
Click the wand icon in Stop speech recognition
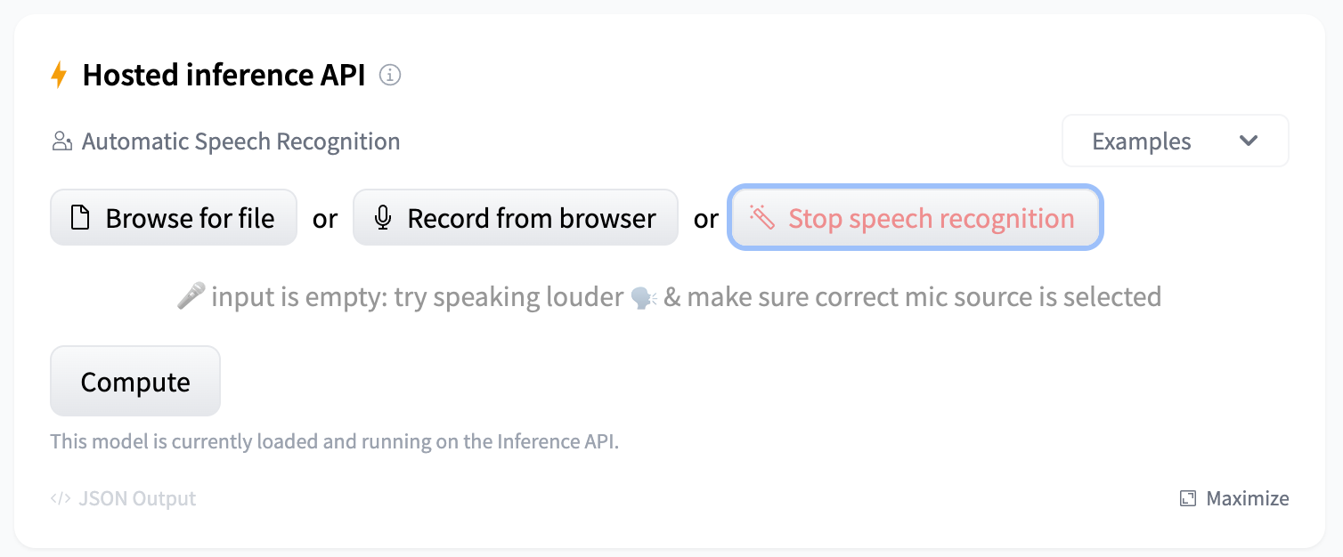pos(763,217)
